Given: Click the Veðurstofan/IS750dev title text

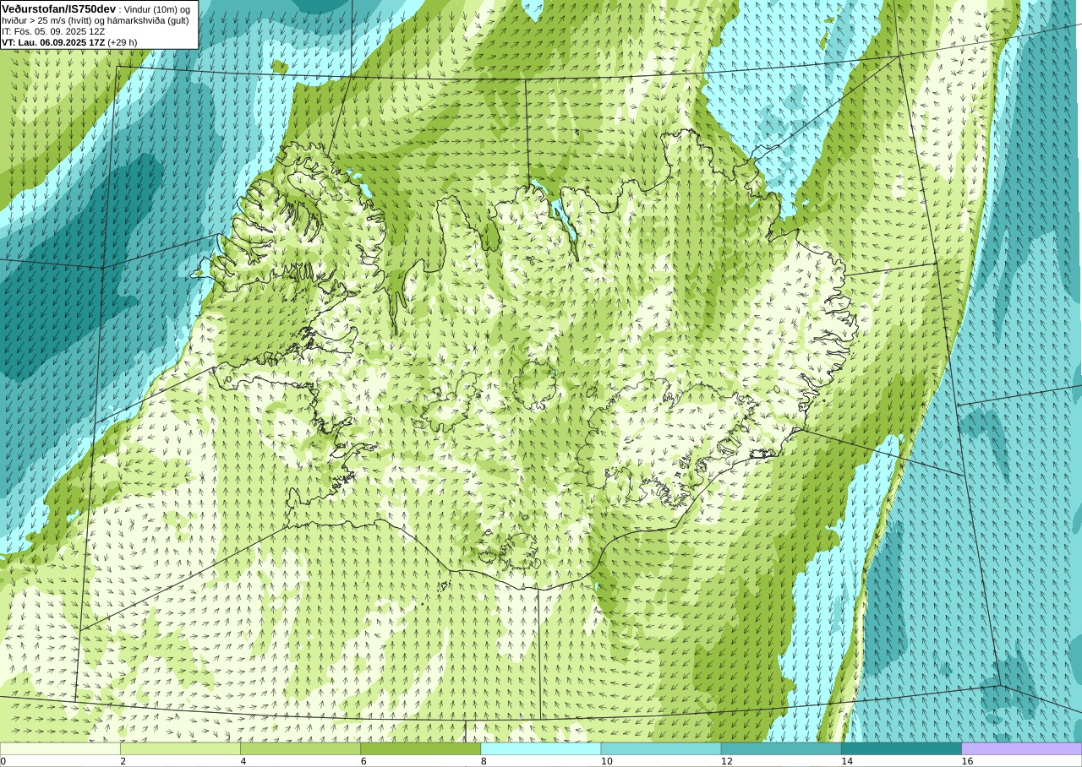Looking at the screenshot, I should (x=58, y=8).
